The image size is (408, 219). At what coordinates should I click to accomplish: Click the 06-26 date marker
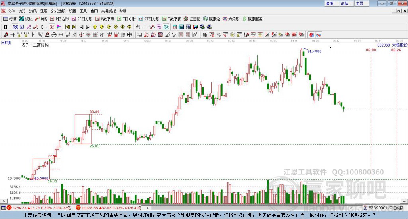pos(396,50)
